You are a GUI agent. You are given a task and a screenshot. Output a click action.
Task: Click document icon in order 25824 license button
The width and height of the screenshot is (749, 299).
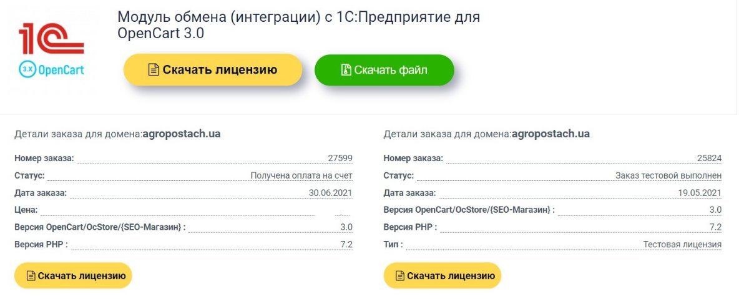point(399,275)
